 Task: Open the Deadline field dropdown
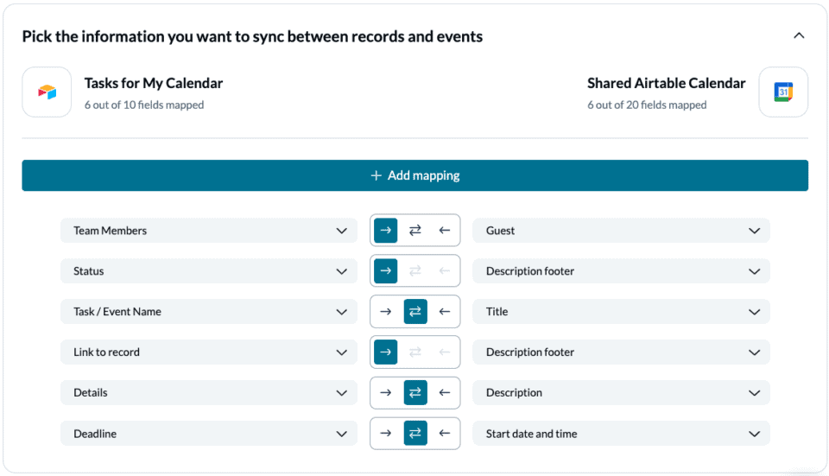(x=209, y=434)
